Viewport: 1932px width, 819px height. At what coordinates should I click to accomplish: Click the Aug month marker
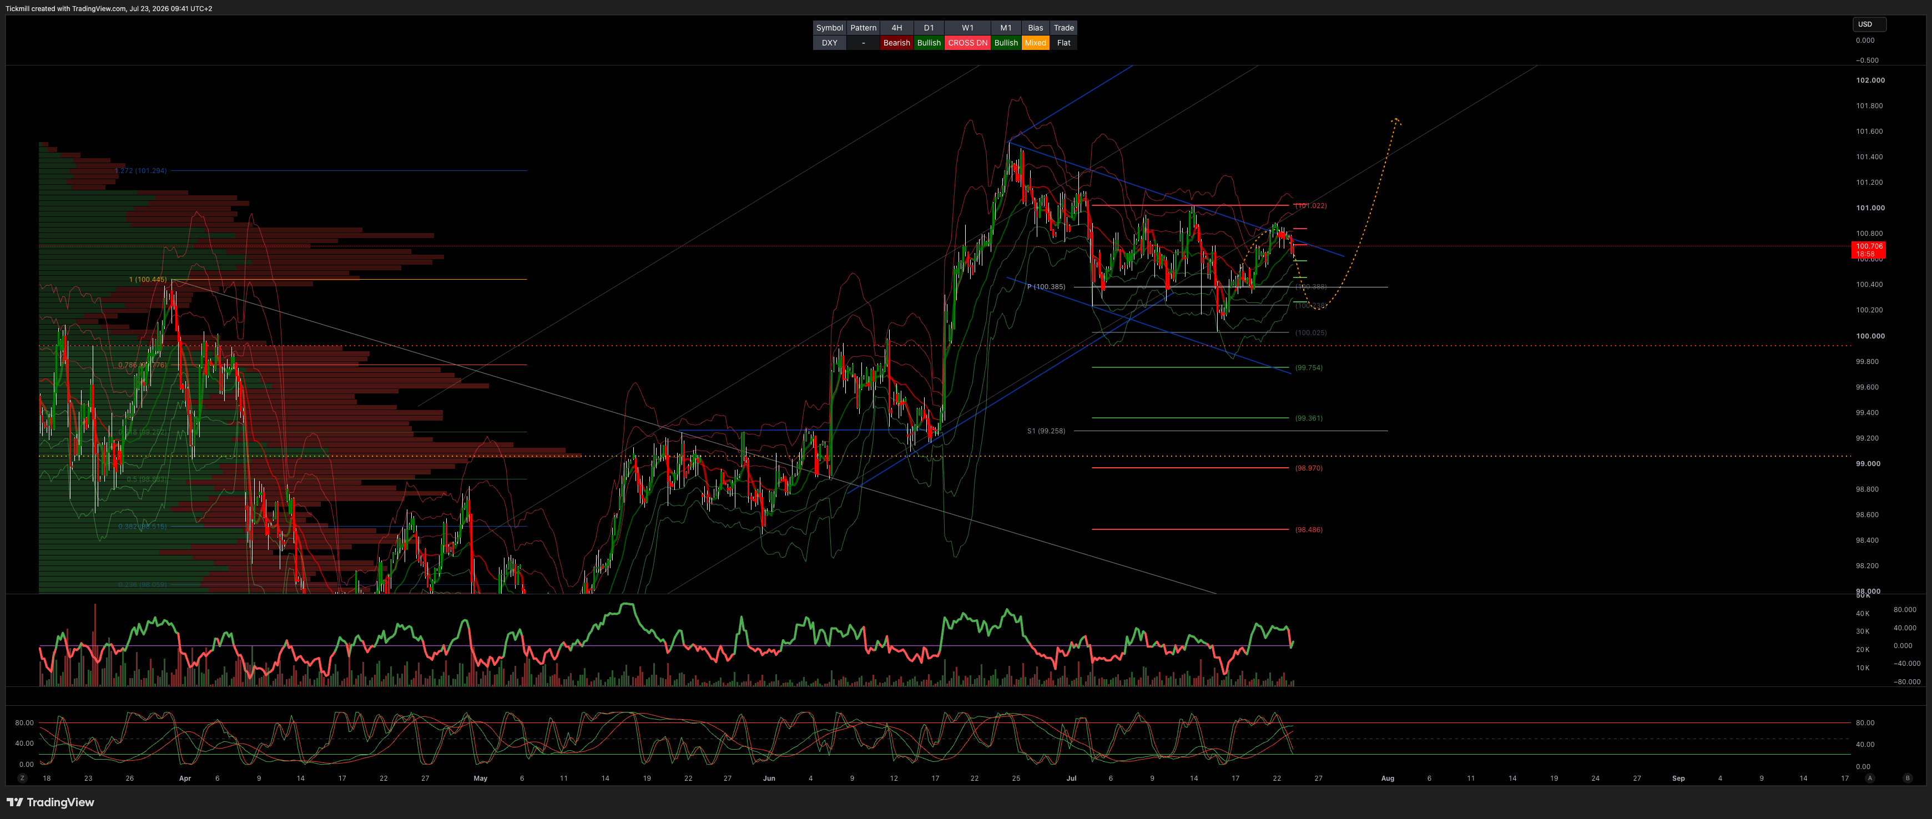[x=1388, y=778]
